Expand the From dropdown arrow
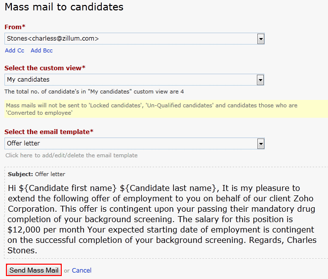 point(261,39)
